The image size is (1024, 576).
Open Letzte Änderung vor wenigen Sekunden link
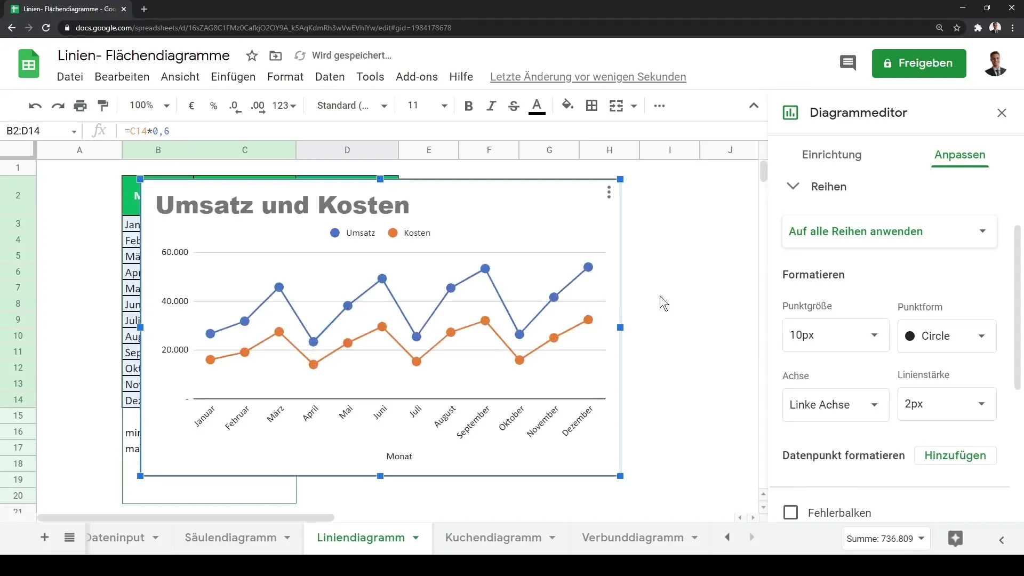[588, 77]
